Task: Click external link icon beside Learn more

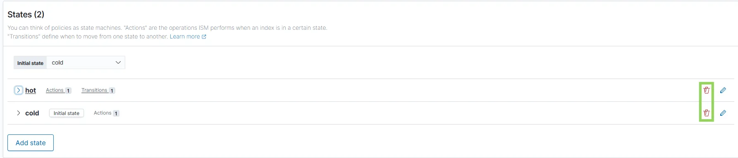Action: click(204, 37)
